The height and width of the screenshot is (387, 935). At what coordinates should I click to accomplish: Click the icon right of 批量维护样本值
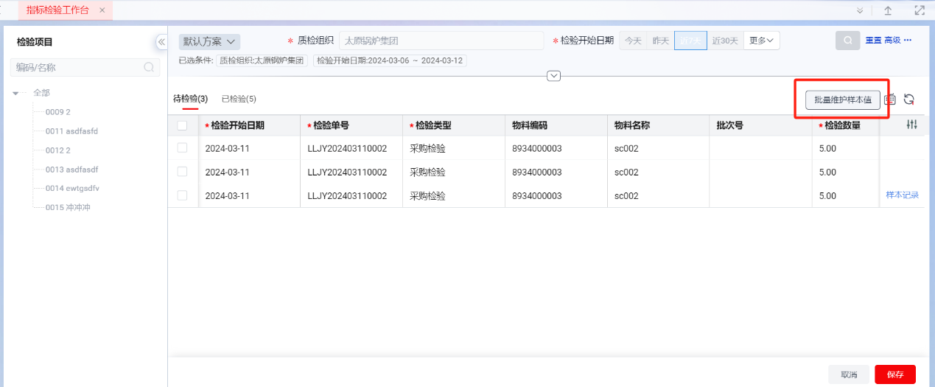(x=890, y=100)
